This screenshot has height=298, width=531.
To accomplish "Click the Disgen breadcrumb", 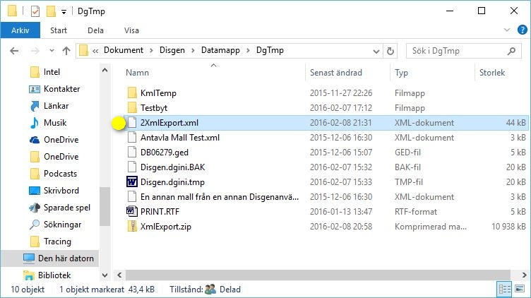I will coord(172,50).
